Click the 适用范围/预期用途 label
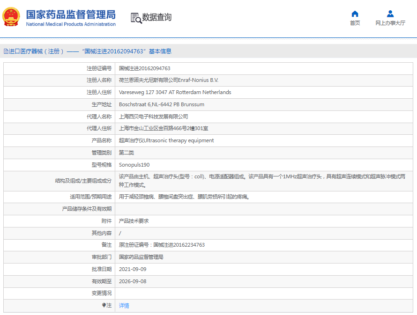Image resolution: width=417 pixels, height=315 pixels. (91, 197)
